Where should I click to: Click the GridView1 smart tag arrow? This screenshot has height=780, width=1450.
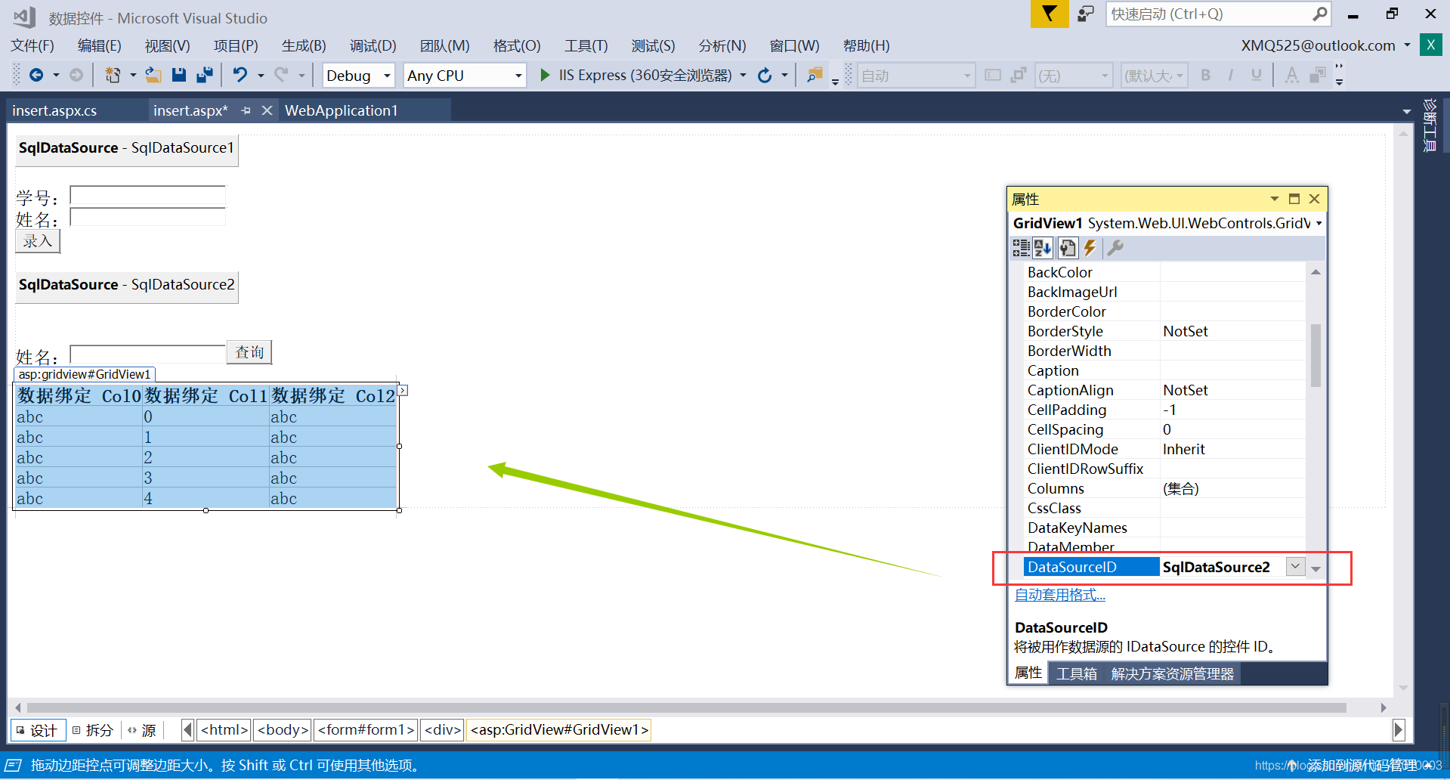(403, 391)
